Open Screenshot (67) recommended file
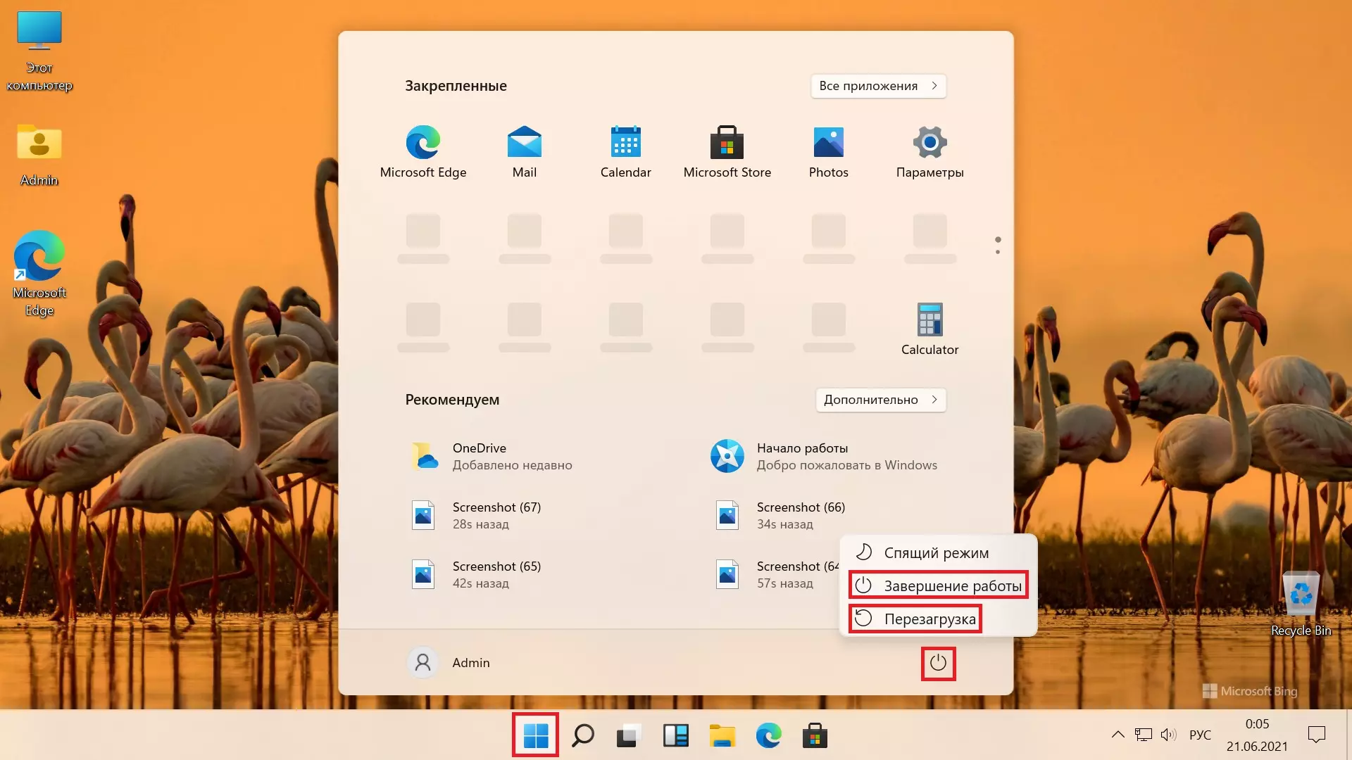The width and height of the screenshot is (1352, 760). coord(496,515)
